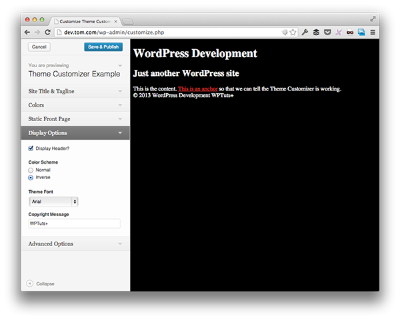
Task: Click the gear icon inside address bar
Action: click(x=285, y=33)
